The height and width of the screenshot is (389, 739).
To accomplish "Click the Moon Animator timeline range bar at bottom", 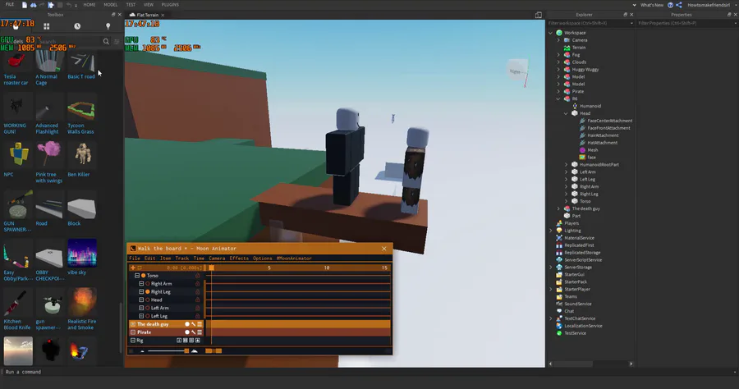I will [x=213, y=351].
